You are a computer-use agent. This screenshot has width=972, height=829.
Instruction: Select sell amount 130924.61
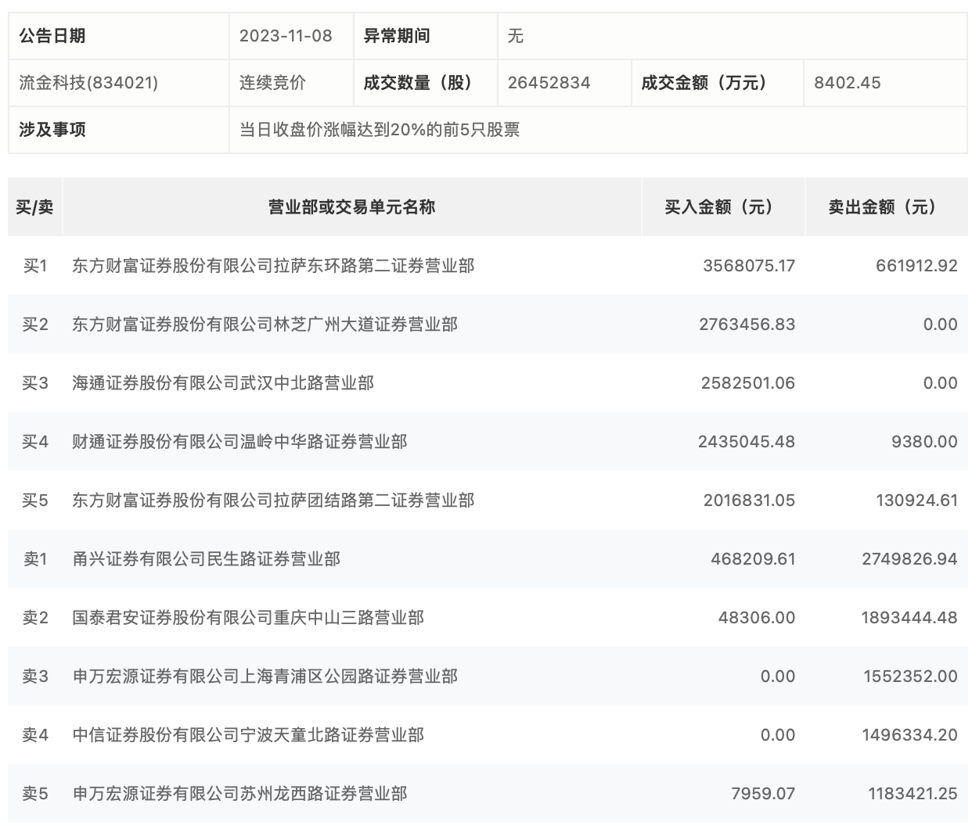click(x=916, y=501)
